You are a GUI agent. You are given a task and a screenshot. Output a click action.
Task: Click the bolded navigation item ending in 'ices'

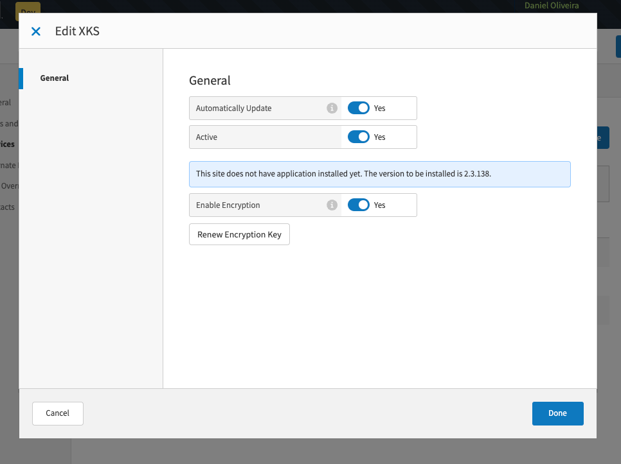click(x=6, y=144)
